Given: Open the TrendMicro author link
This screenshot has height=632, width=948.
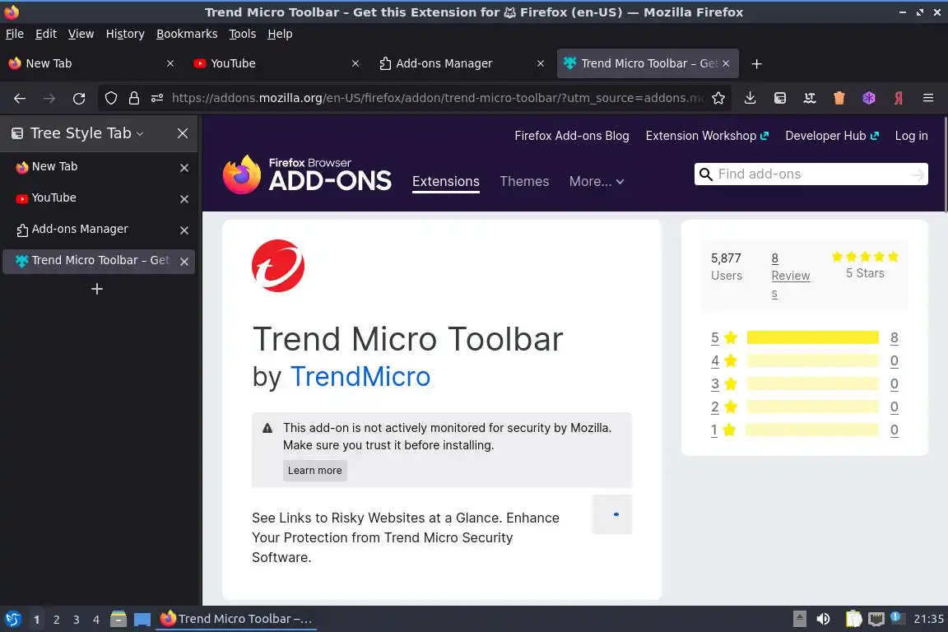Looking at the screenshot, I should pos(360,376).
